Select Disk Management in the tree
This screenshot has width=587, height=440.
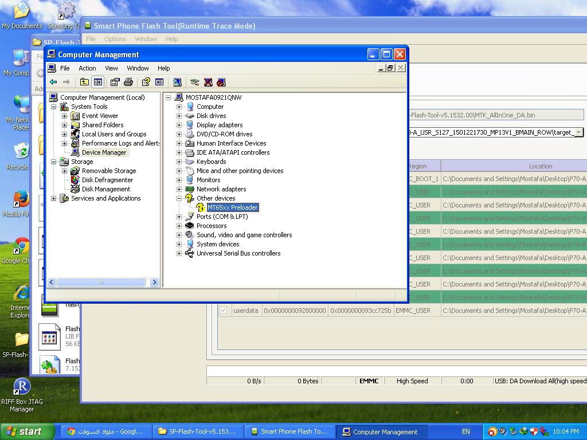click(x=105, y=189)
